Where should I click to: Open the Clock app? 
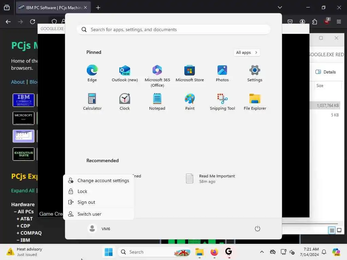pos(125,102)
